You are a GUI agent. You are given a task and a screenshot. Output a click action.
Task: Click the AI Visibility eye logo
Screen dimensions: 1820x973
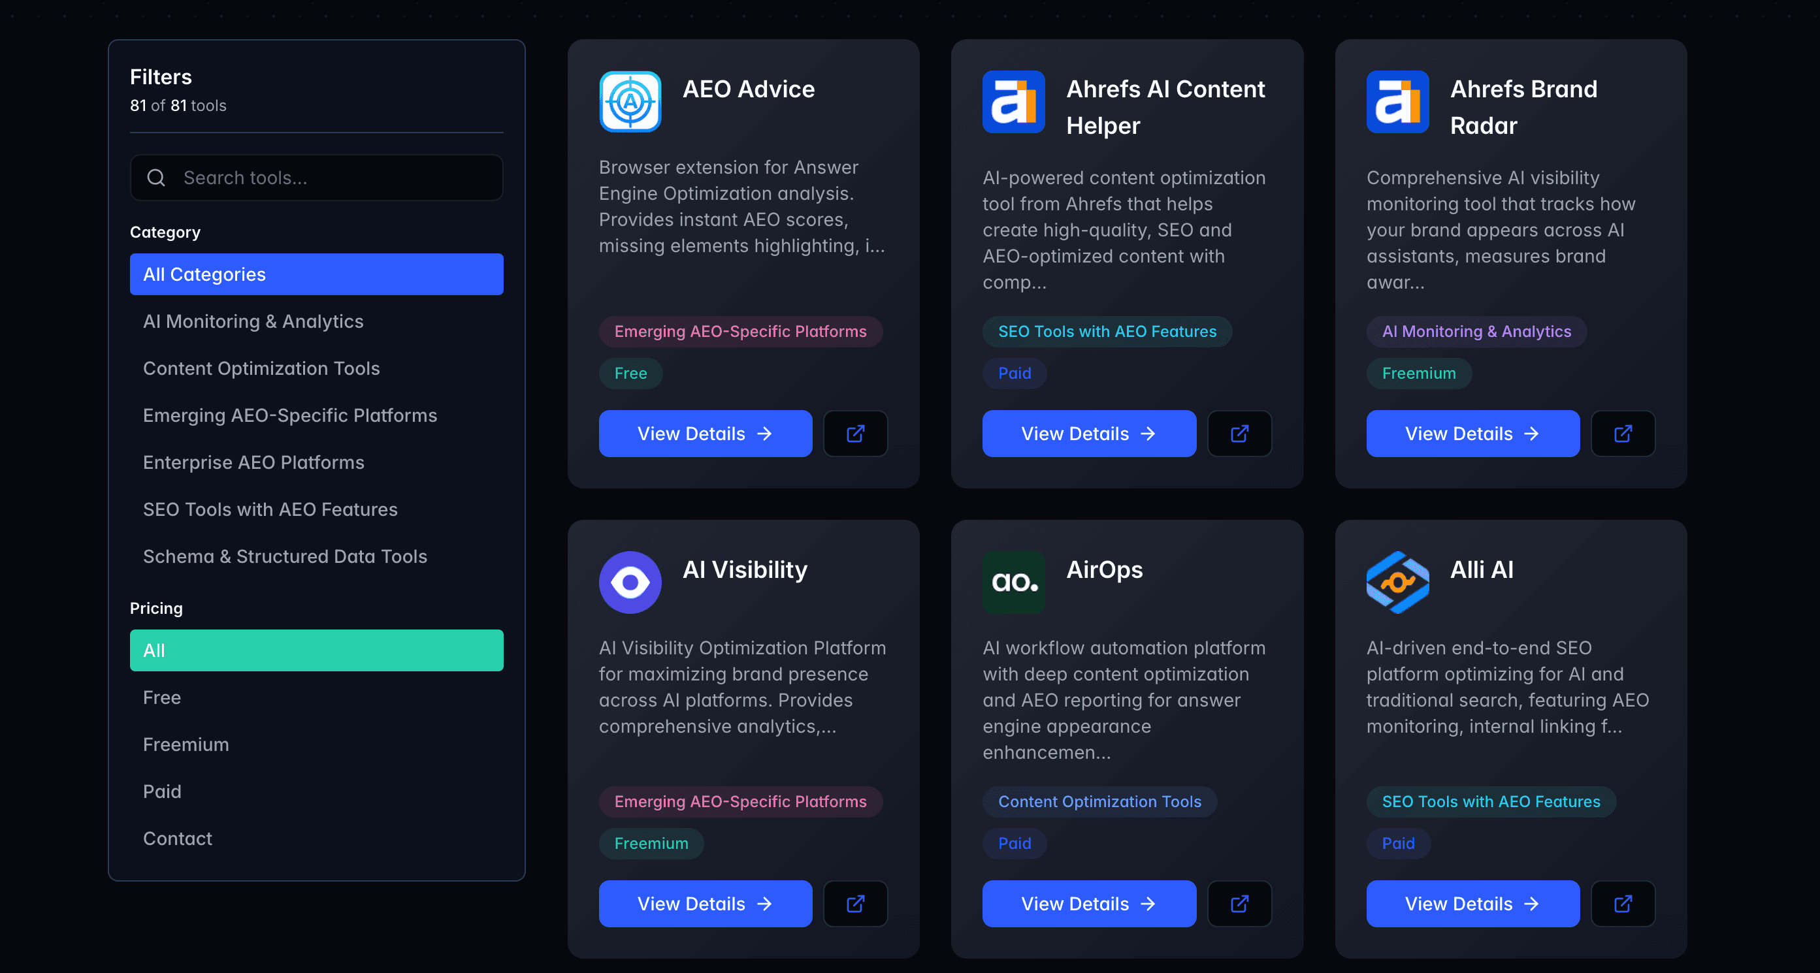tap(630, 582)
